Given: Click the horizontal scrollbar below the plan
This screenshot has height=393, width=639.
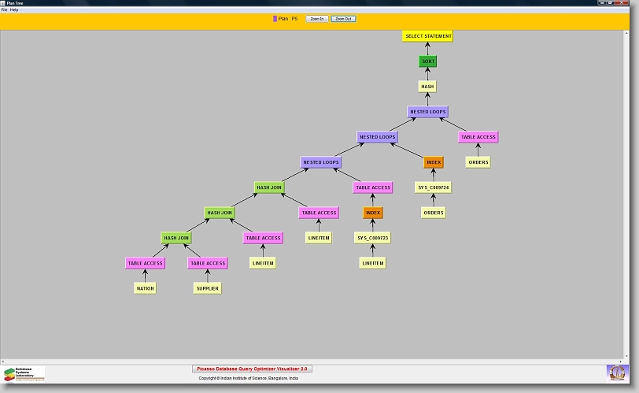Looking at the screenshot, I should click(x=315, y=361).
